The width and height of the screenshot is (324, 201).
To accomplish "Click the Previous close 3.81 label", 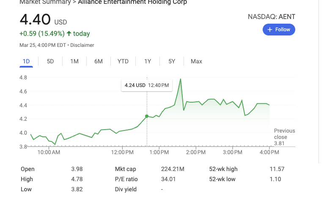I will pyautogui.click(x=284, y=137).
